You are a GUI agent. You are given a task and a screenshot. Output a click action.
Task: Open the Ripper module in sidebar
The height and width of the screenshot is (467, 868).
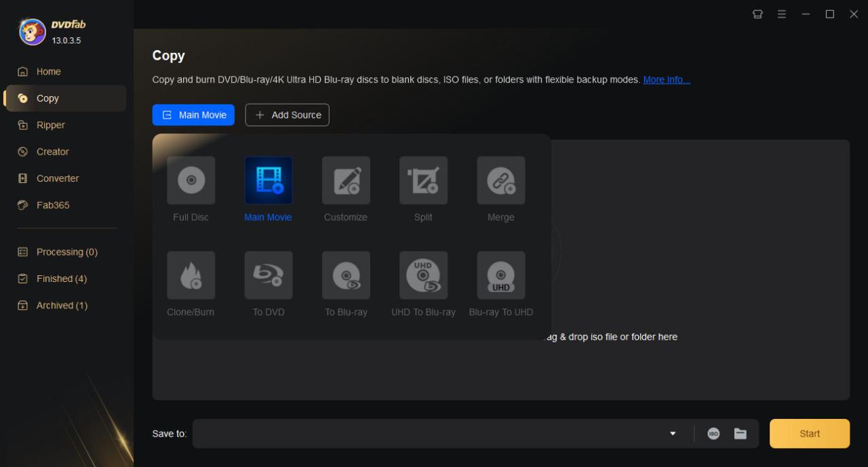click(51, 125)
